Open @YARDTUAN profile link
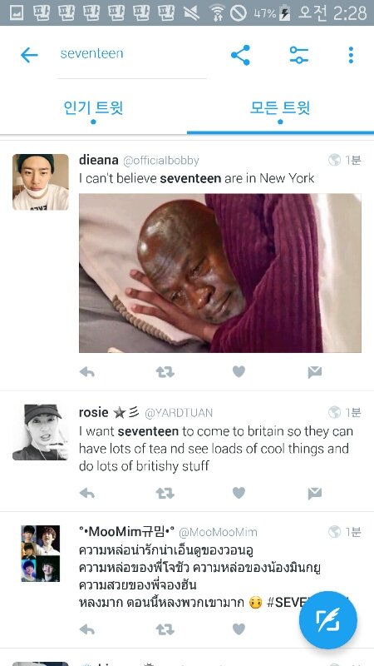Image resolution: width=374 pixels, height=666 pixels. pyautogui.click(x=179, y=413)
